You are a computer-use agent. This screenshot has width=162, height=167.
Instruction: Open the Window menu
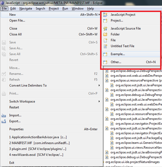(x=78, y=9)
